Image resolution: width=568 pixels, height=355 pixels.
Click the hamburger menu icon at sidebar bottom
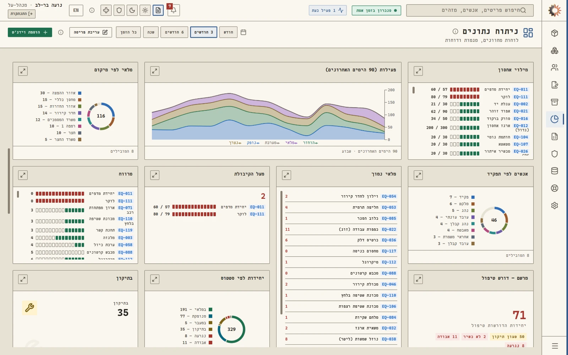tap(555, 346)
